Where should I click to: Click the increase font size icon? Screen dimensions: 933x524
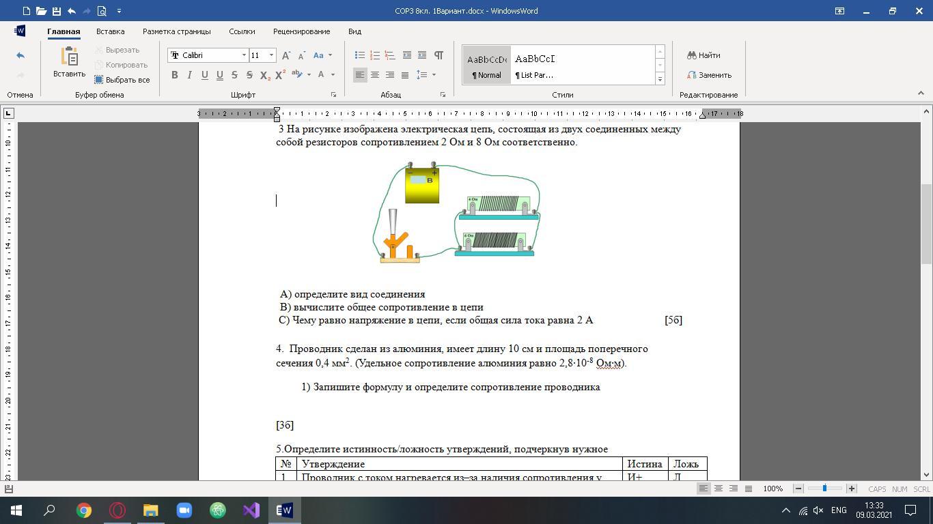click(286, 55)
